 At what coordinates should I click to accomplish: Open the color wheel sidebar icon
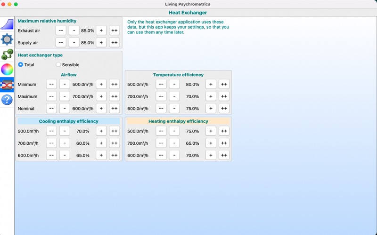pyautogui.click(x=7, y=70)
